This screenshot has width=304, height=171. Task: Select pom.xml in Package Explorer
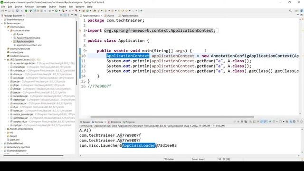pyautogui.click(x=15, y=140)
